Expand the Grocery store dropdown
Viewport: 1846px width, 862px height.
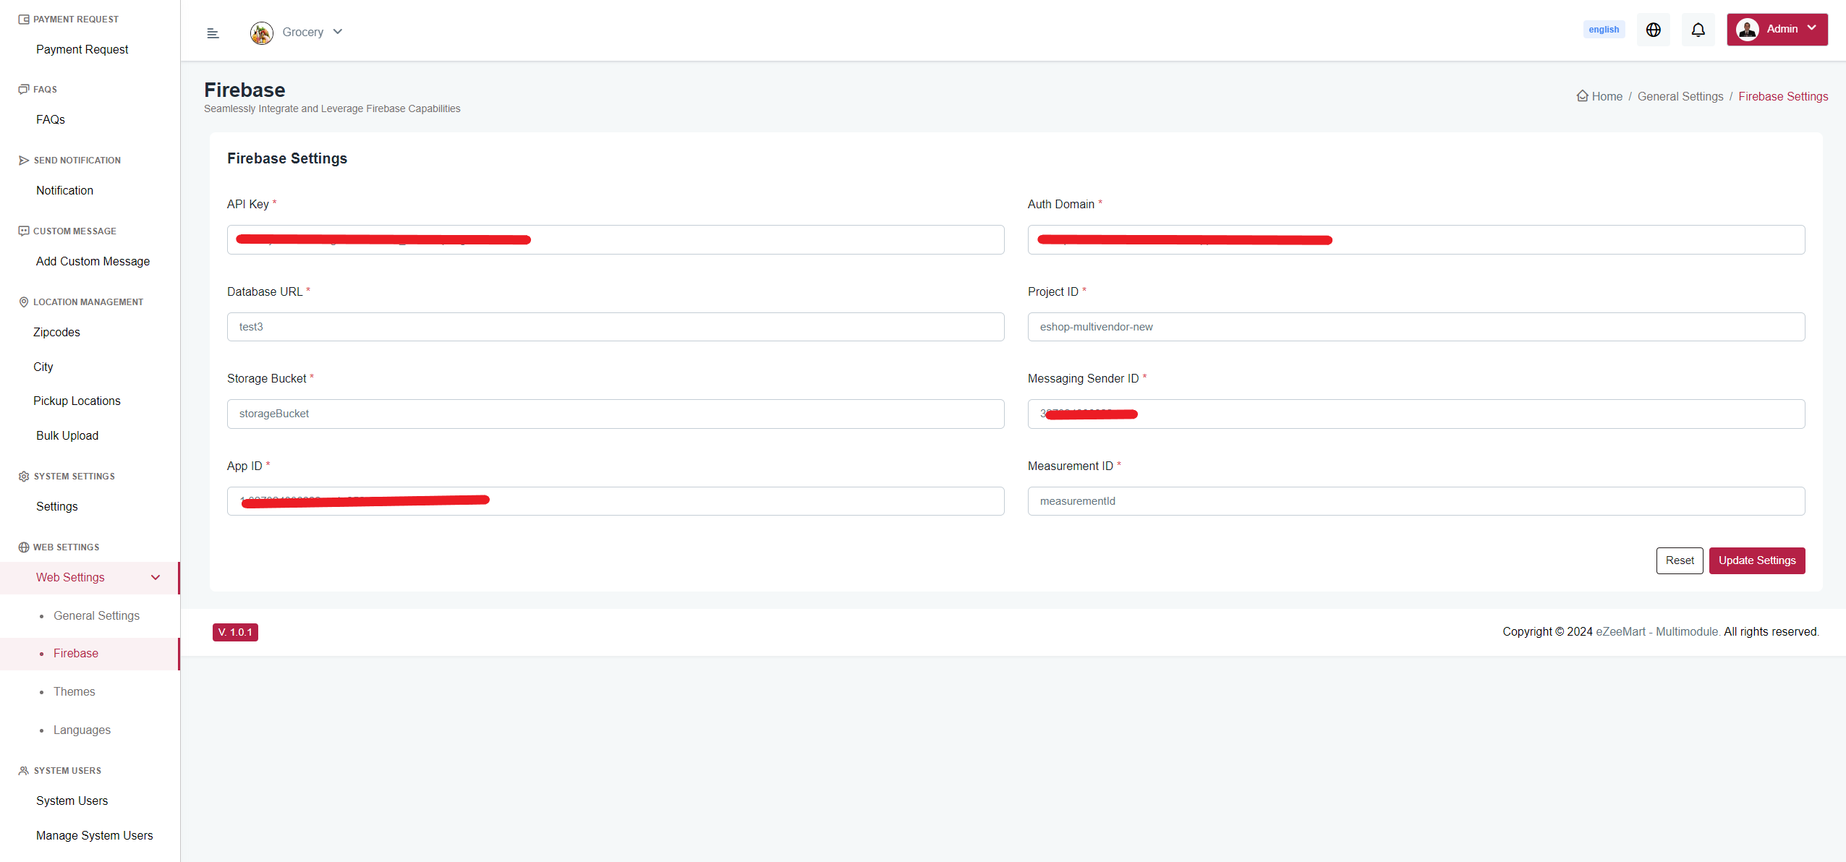point(338,32)
